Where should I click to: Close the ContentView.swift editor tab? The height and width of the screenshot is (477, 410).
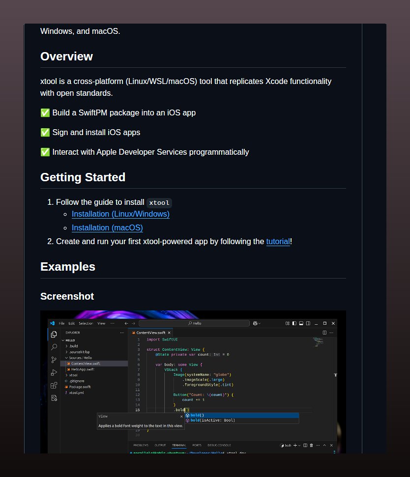click(x=169, y=333)
